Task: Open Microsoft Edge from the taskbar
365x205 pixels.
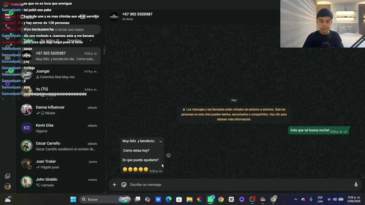Action: [169, 199]
